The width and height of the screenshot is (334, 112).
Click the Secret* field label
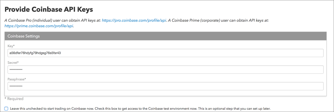click(13, 63)
